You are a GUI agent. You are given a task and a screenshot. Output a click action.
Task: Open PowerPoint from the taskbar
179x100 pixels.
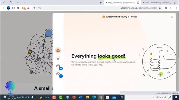coord(74,97)
